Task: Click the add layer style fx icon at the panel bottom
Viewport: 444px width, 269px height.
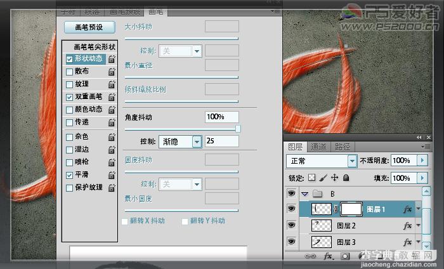Action: pyautogui.click(x=329, y=256)
